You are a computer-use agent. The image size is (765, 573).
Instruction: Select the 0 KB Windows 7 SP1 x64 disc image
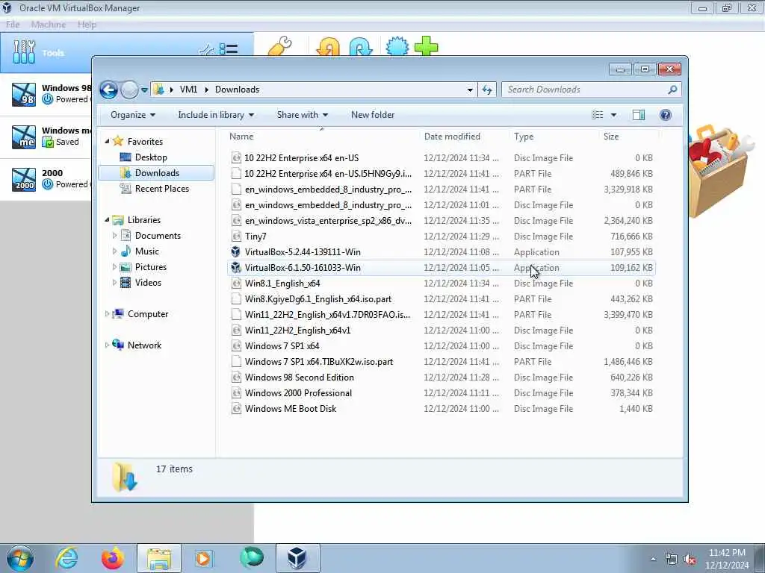tap(282, 346)
